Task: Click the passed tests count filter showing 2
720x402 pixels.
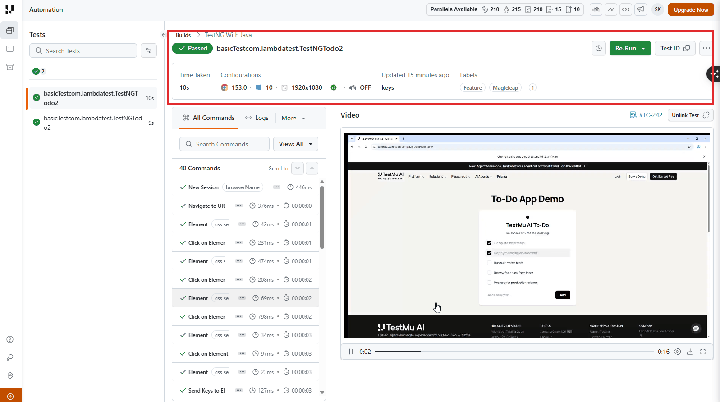Action: click(x=39, y=71)
